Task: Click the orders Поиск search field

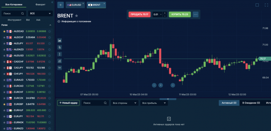Action: [95, 103]
